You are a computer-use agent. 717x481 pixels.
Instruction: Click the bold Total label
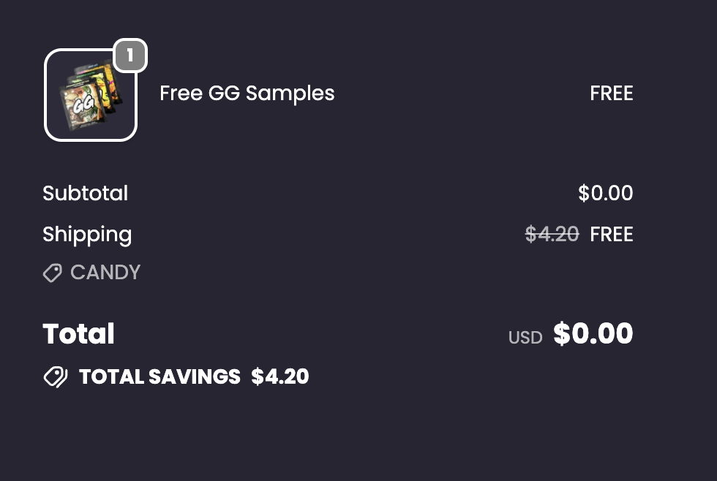(79, 334)
